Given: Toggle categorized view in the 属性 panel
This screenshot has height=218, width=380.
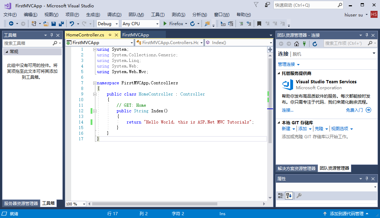Looking at the screenshot, I should coord(281,196).
